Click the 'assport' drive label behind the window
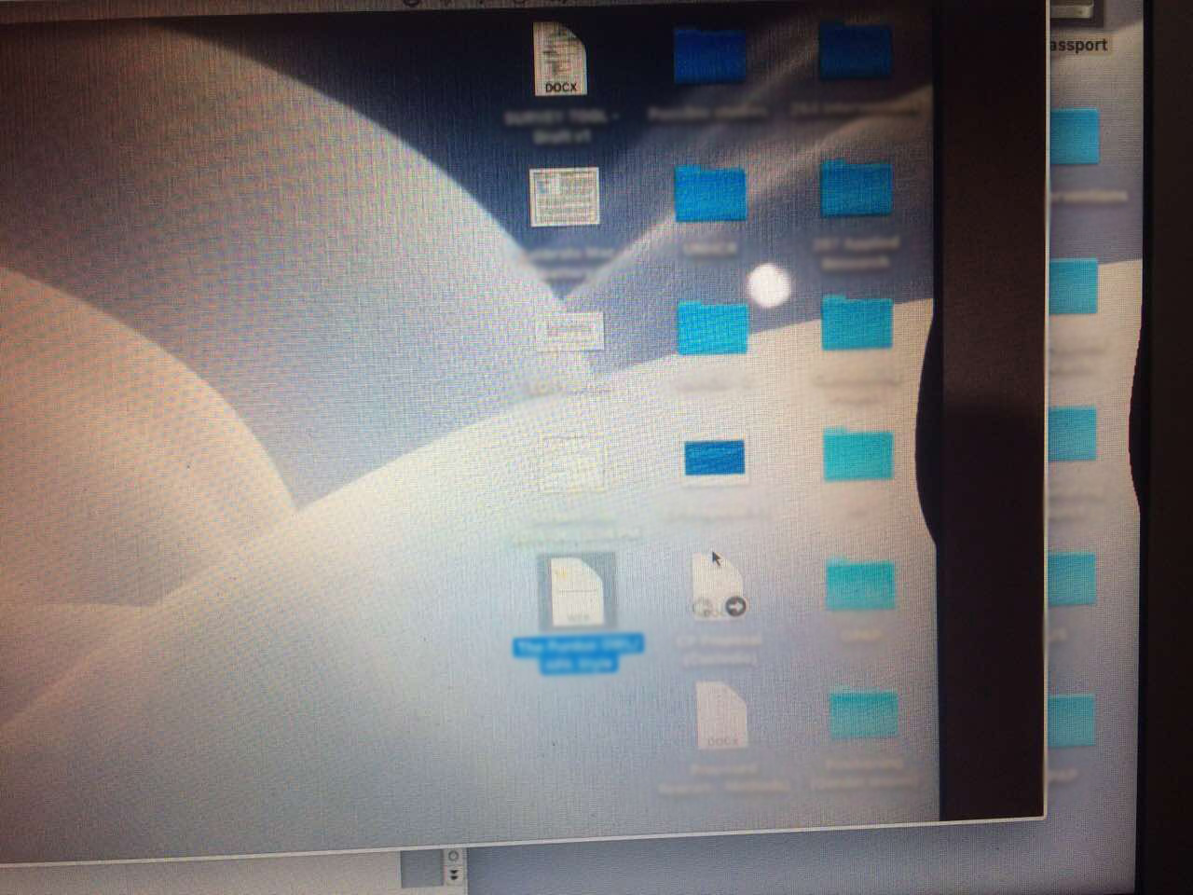This screenshot has height=895, width=1193. (1078, 45)
